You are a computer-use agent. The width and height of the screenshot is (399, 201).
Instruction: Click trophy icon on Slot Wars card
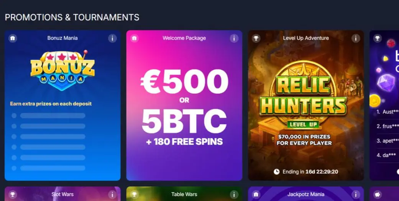[13, 194]
